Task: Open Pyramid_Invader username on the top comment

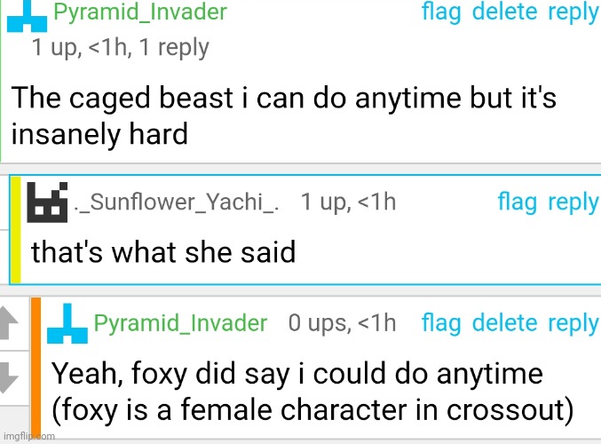Action: (x=140, y=12)
